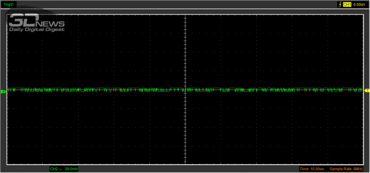The height and width of the screenshot is (173, 370).
Task: Click the rising-edge trigger slope icon
Action: tap(340, 5)
